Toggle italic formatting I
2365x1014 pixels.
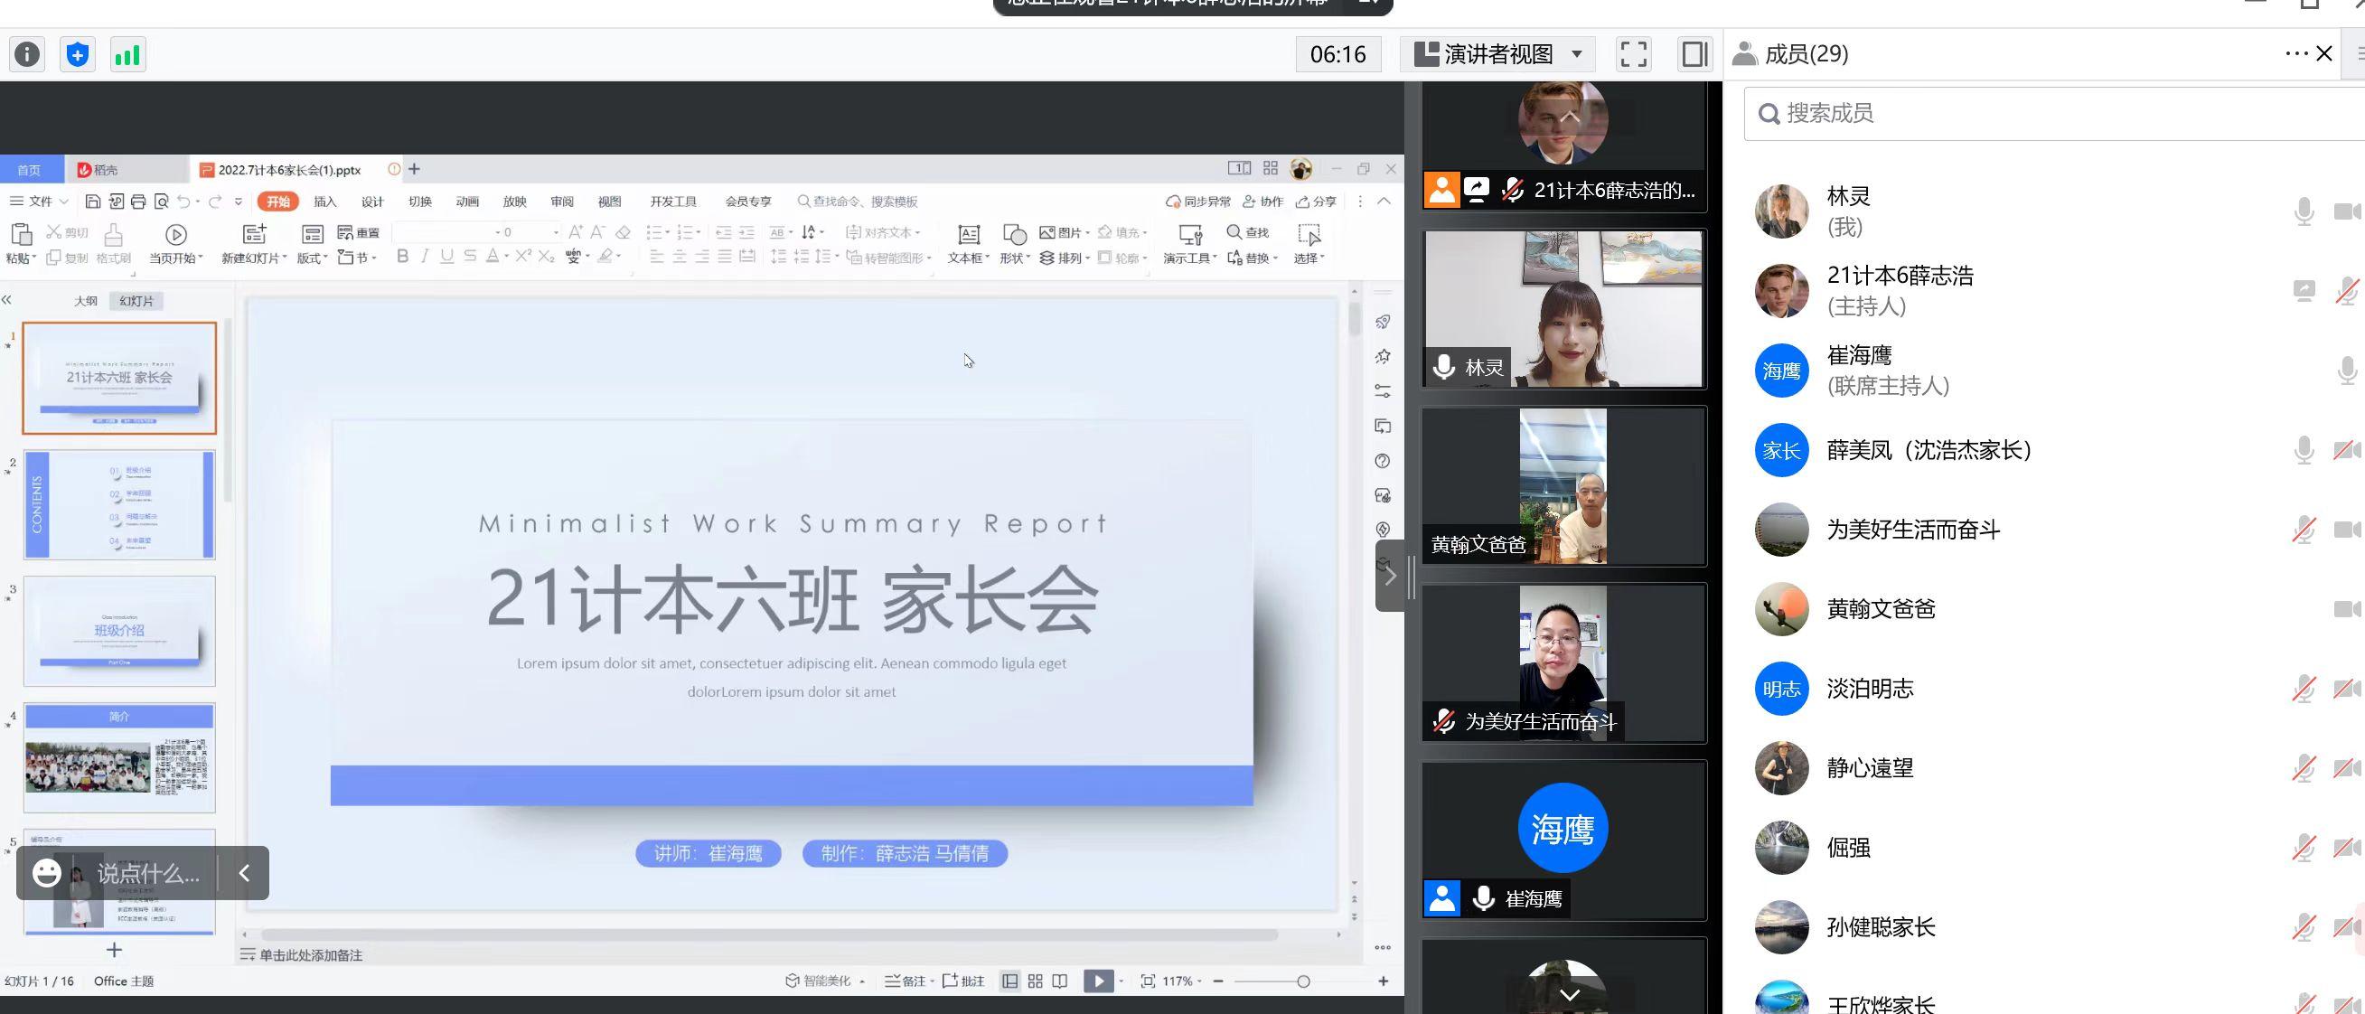tap(424, 257)
